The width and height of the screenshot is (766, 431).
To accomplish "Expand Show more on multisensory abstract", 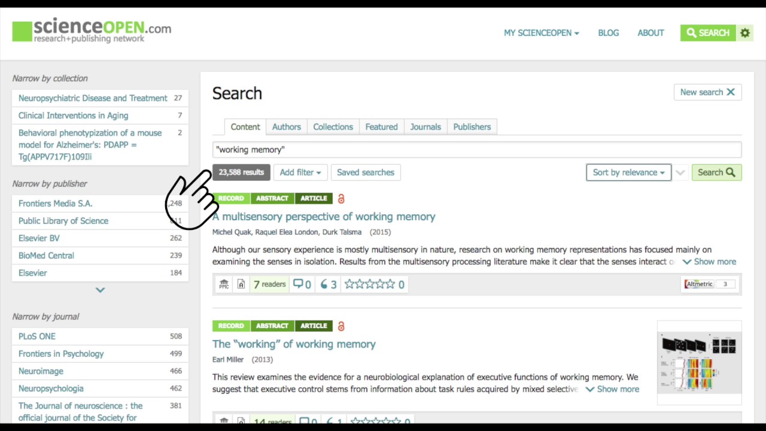I will (x=709, y=262).
